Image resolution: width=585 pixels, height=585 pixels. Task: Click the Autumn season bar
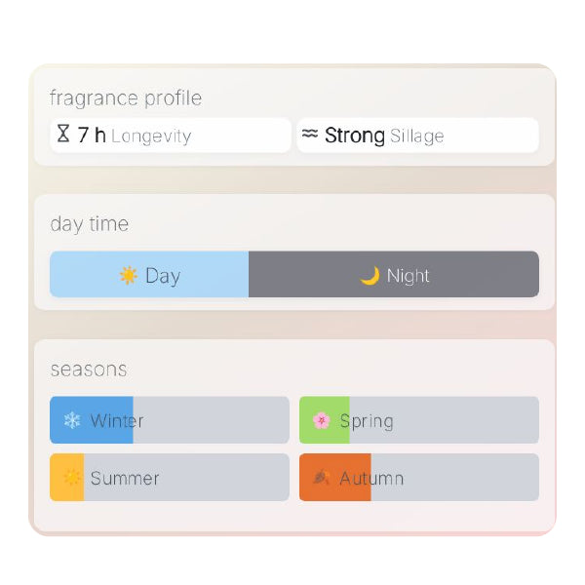pyautogui.click(x=419, y=478)
